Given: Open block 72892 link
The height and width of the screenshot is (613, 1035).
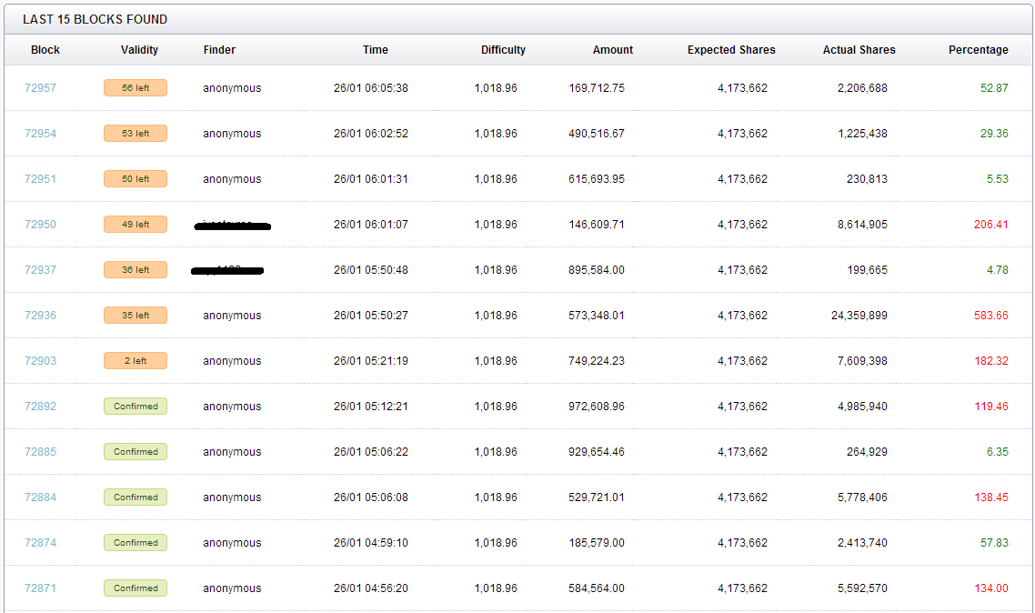Looking at the screenshot, I should pyautogui.click(x=40, y=407).
